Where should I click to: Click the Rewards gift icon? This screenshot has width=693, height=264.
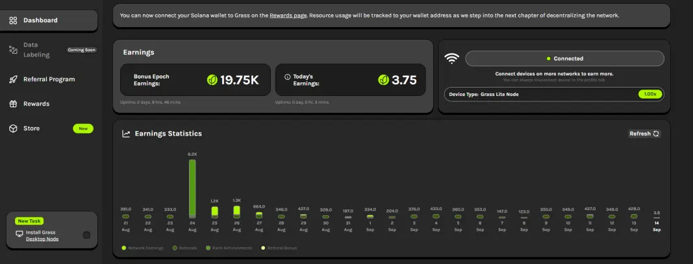point(13,104)
